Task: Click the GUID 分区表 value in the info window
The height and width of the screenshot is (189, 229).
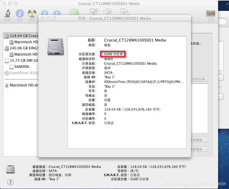Action: 113,54
